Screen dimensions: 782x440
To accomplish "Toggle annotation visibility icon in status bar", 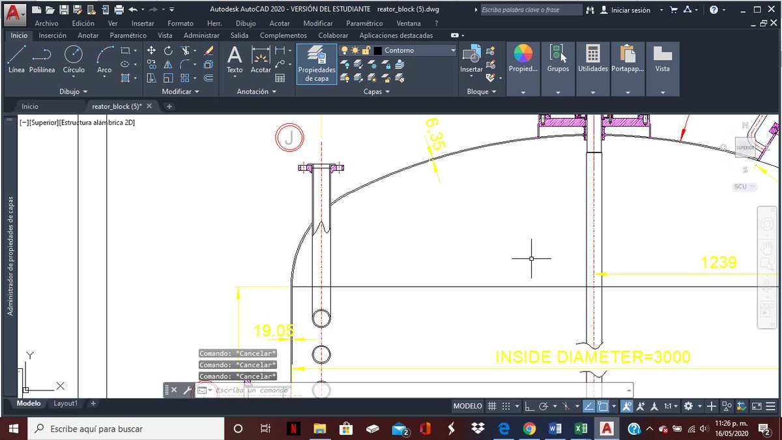I will click(626, 406).
